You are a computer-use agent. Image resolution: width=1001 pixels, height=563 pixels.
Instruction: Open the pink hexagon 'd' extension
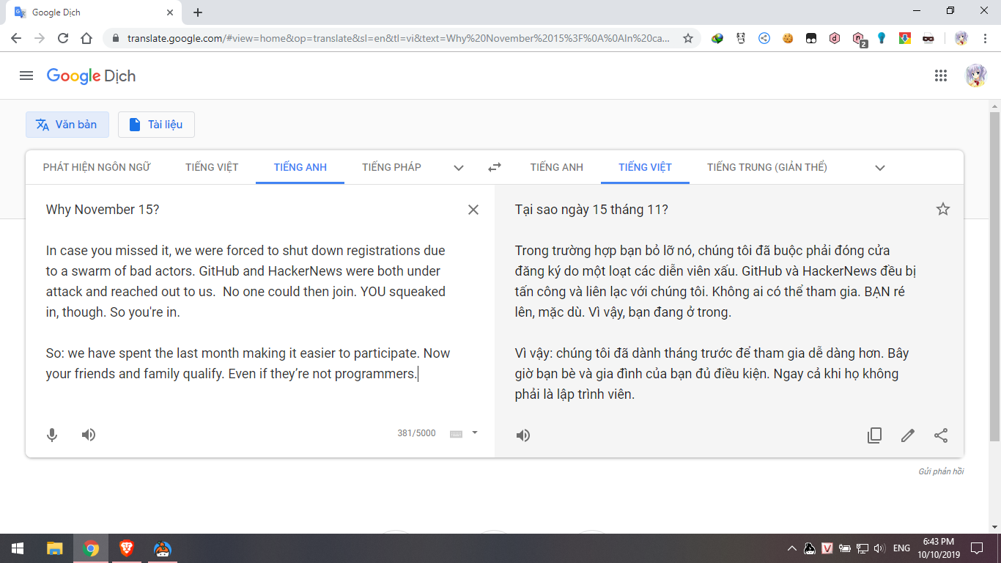[x=835, y=38]
